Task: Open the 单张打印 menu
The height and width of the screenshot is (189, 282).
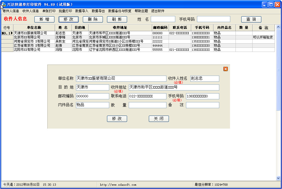Action: [x=49, y=11]
